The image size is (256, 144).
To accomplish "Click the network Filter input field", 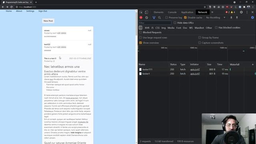I will (155, 23).
